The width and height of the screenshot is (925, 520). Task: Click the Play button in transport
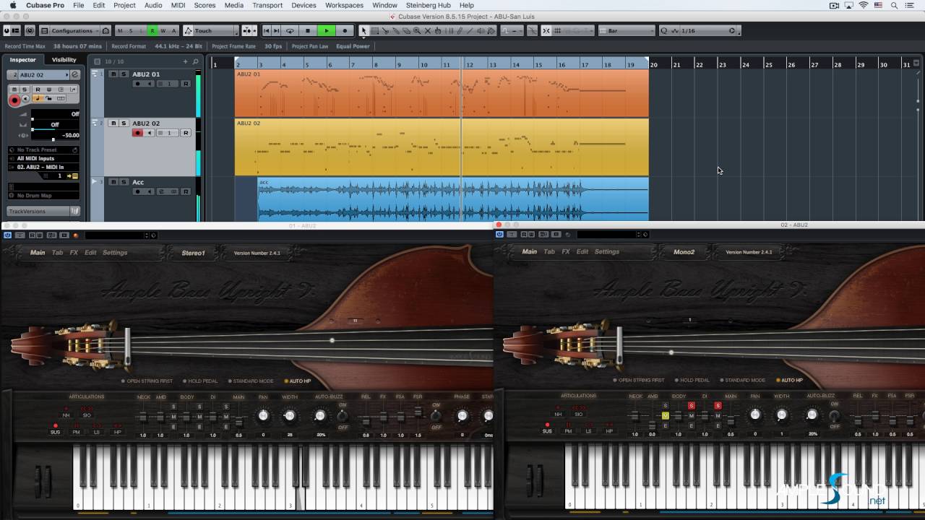click(327, 31)
